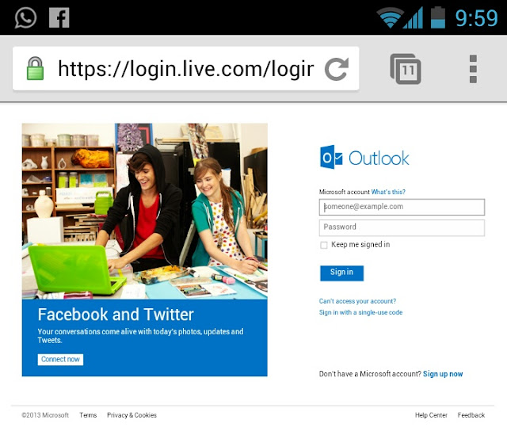Tap the cellular signal bars icon

click(x=414, y=17)
